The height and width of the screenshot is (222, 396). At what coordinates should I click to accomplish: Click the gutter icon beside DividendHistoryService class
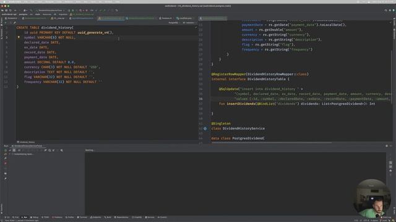(205, 128)
